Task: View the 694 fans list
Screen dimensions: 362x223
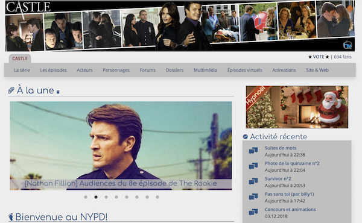Action: click(343, 57)
